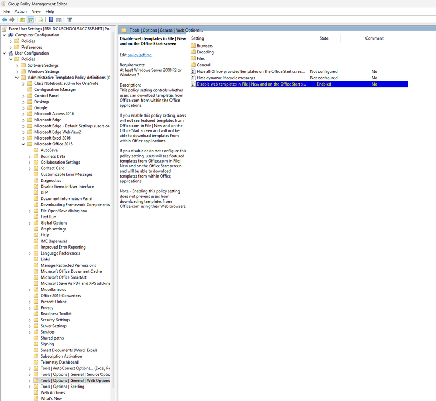Select the Disable web templates setting row

[x=302, y=84]
